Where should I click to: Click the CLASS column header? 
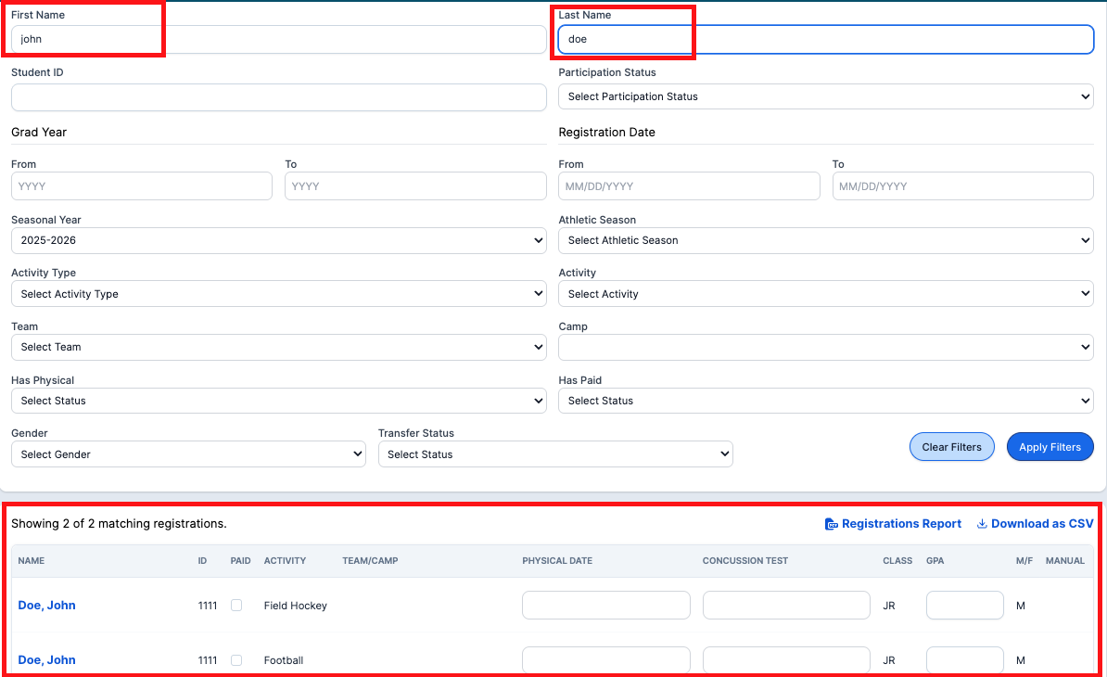[897, 560]
